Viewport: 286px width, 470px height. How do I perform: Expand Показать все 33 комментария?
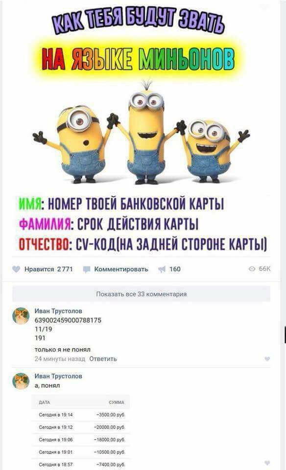(141, 294)
